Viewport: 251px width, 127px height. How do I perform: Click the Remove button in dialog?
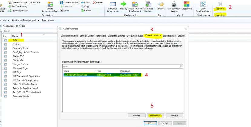click(x=174, y=116)
